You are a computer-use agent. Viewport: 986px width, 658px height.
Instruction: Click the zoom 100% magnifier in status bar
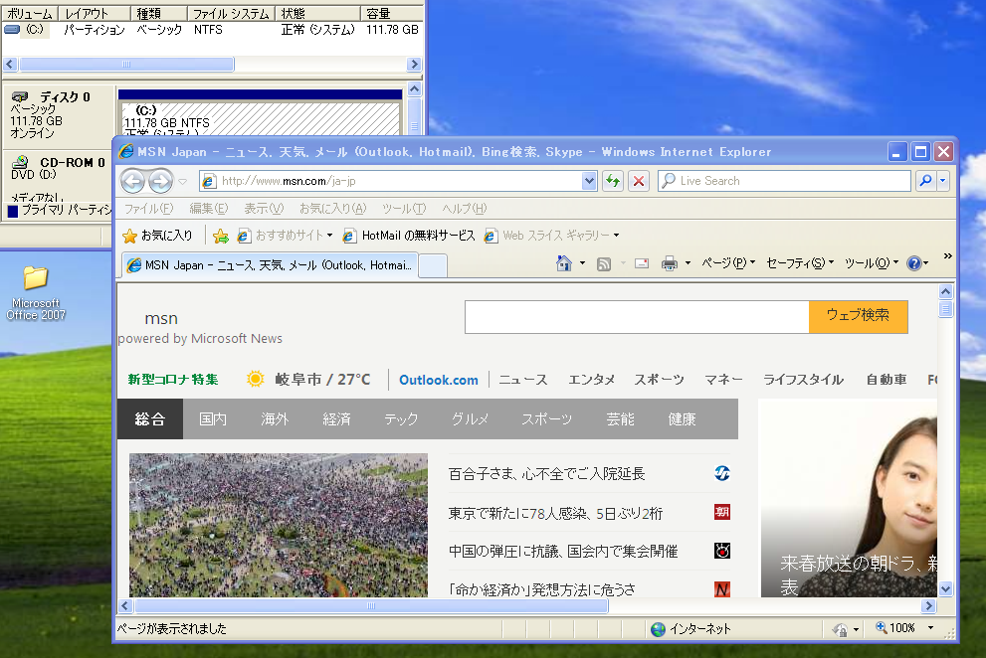tap(881, 627)
